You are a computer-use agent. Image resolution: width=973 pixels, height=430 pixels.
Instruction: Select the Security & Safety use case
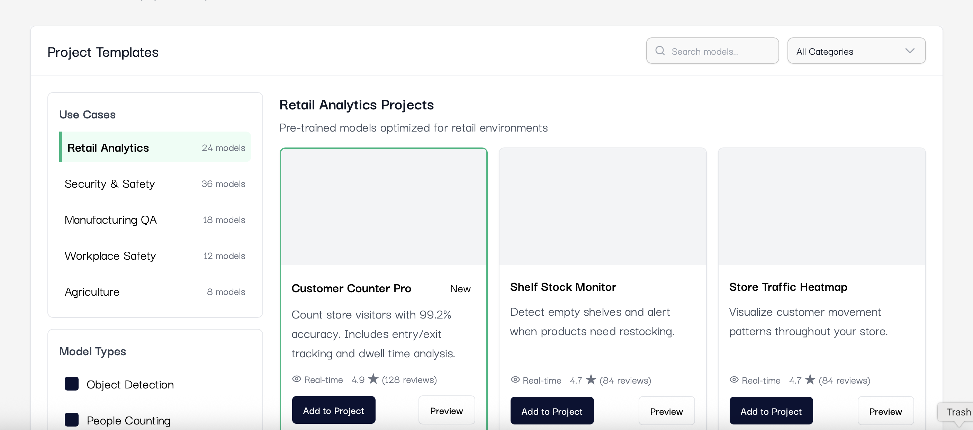pos(155,183)
